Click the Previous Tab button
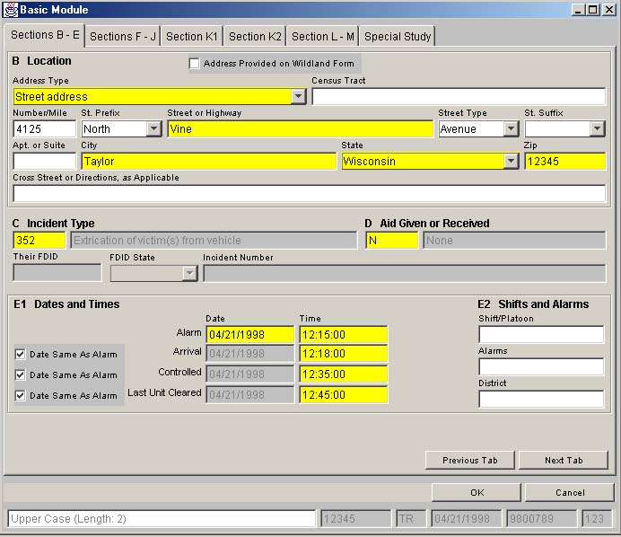The image size is (621, 537). click(469, 461)
